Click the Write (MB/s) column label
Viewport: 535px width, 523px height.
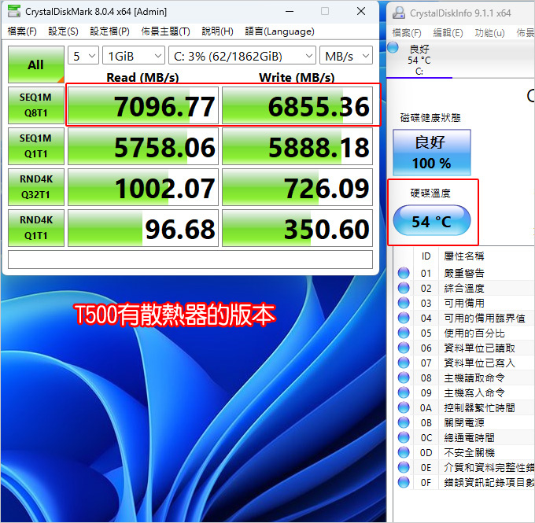click(x=297, y=77)
